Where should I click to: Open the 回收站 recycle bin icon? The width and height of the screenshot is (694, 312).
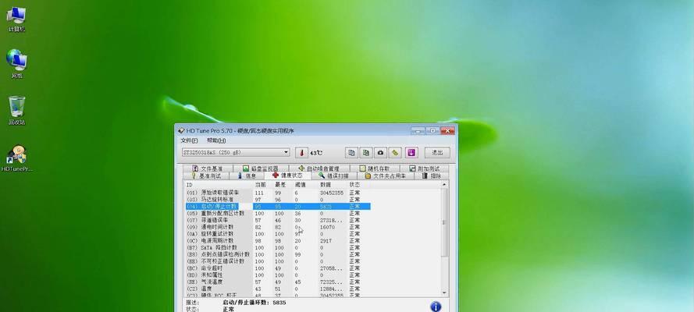coord(16,111)
